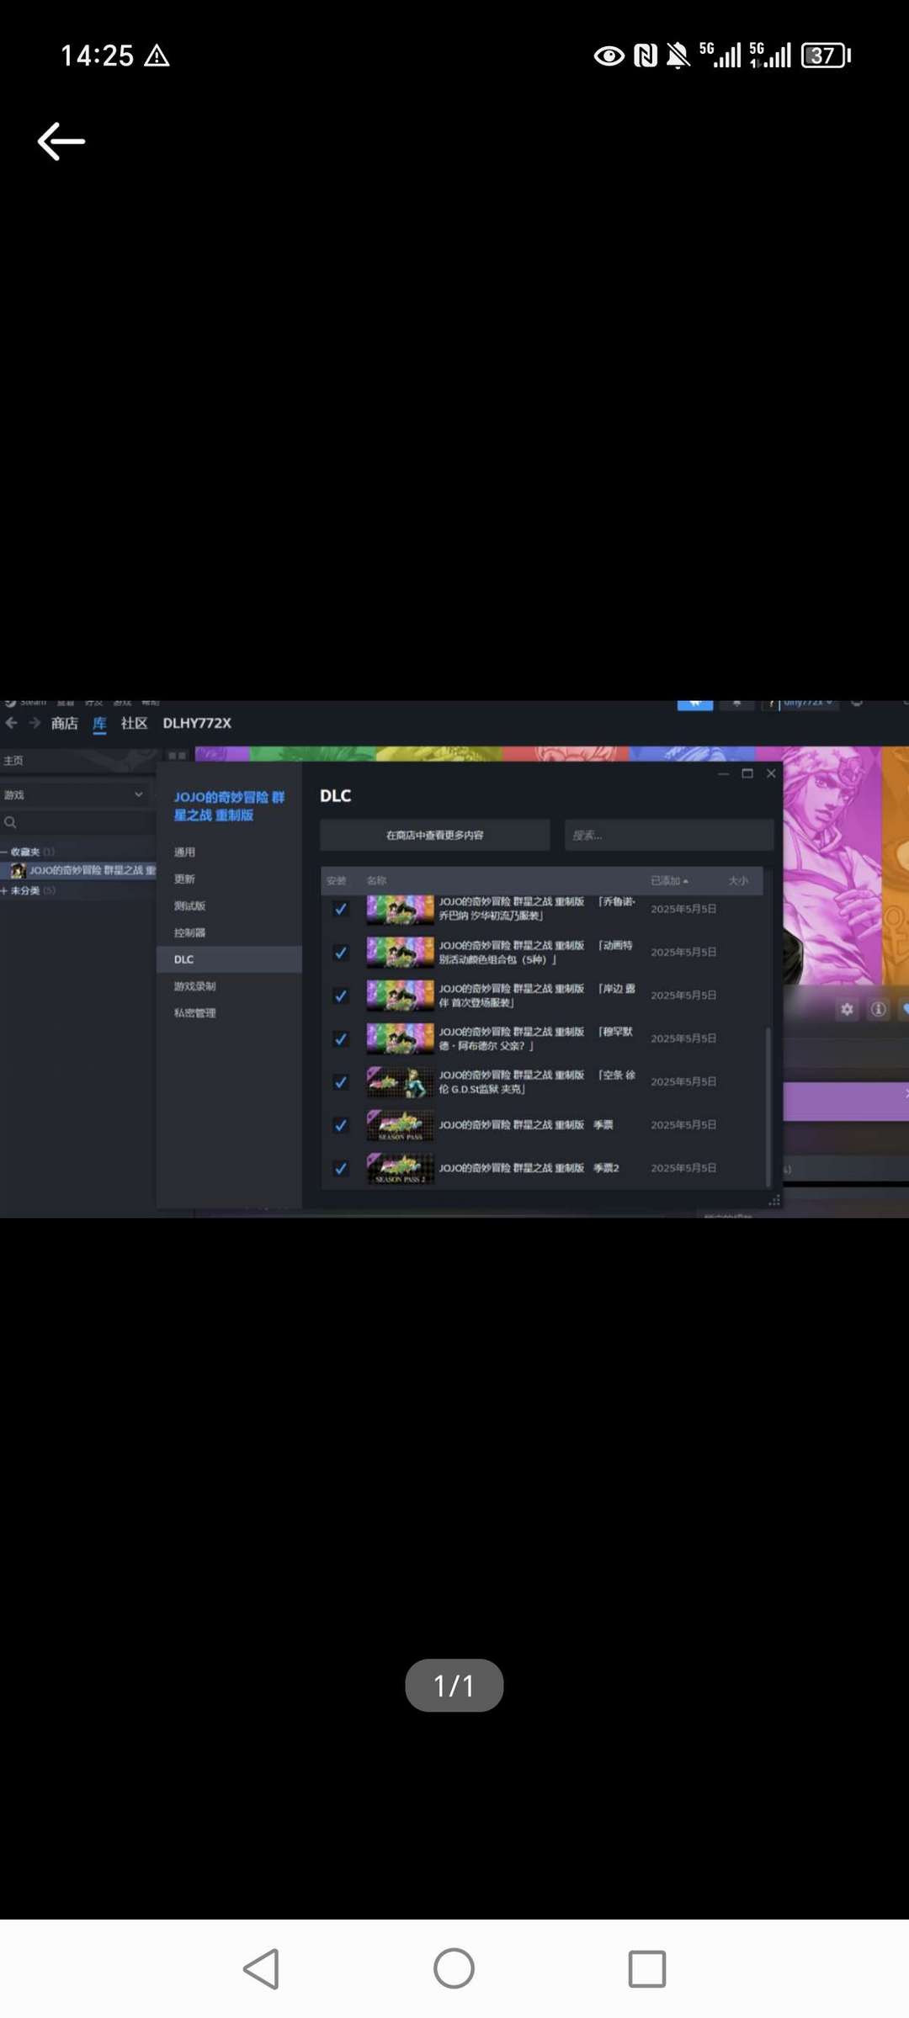Tap the Android recent apps square

pyautogui.click(x=646, y=1968)
